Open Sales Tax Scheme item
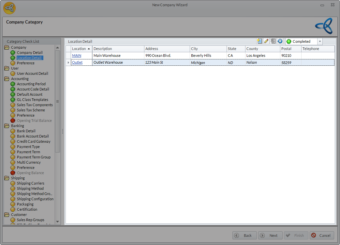Screen dimensions: 340x245 [x=31, y=110]
